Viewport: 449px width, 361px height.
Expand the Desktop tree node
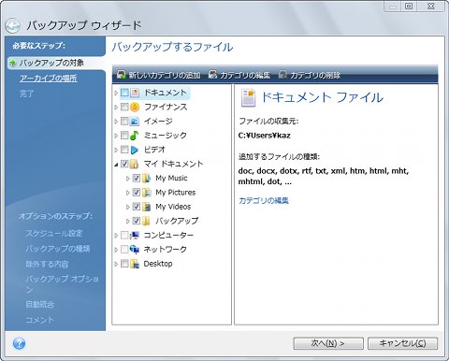click(116, 264)
